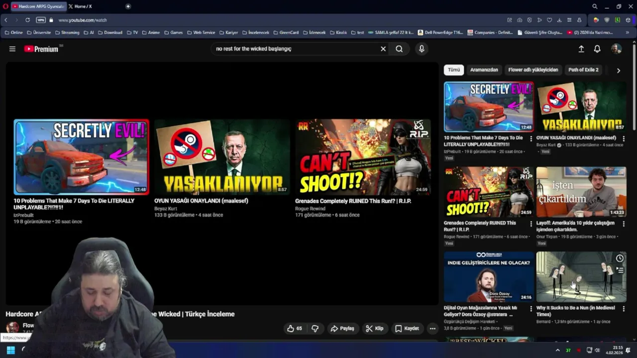Open Opera easy setup sliders icon
Viewport: 637px width, 358px height.
pos(569,20)
